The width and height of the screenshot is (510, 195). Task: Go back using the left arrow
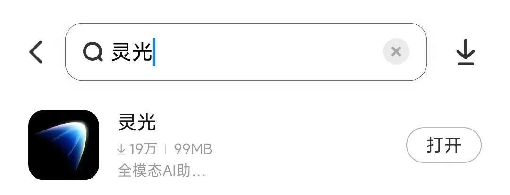(36, 52)
